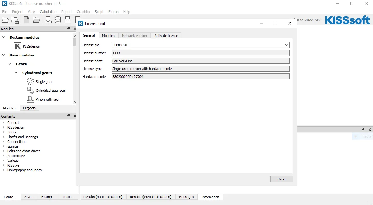The height and width of the screenshot is (205, 373).
Task: Close the Modules panel with its X
Action: click(75, 29)
